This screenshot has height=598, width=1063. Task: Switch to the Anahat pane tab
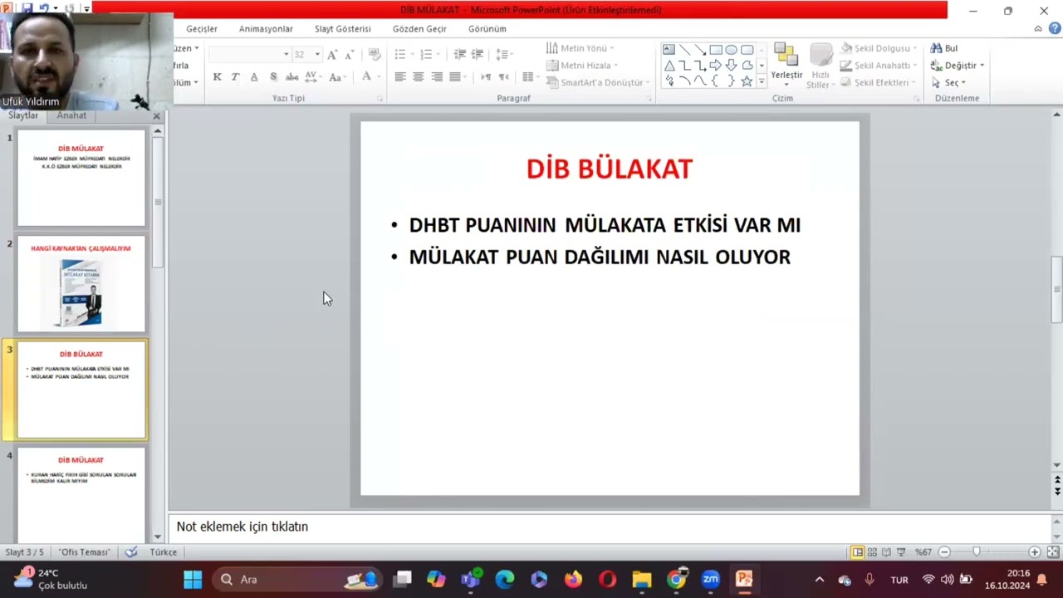[71, 115]
